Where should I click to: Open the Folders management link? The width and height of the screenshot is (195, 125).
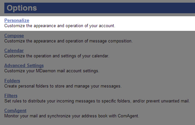(12, 81)
